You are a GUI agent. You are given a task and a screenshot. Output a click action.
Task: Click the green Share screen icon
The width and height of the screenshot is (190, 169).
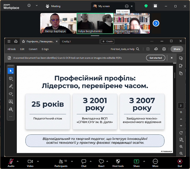[137, 161]
